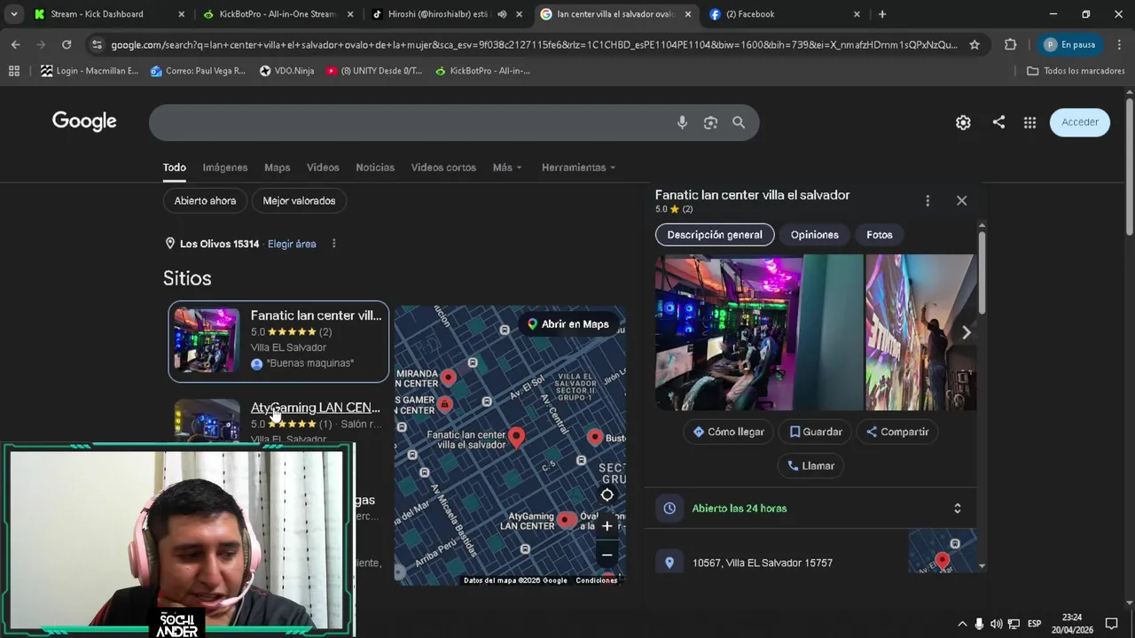Mute the Hiroshi TikTok tab audio

click(502, 14)
